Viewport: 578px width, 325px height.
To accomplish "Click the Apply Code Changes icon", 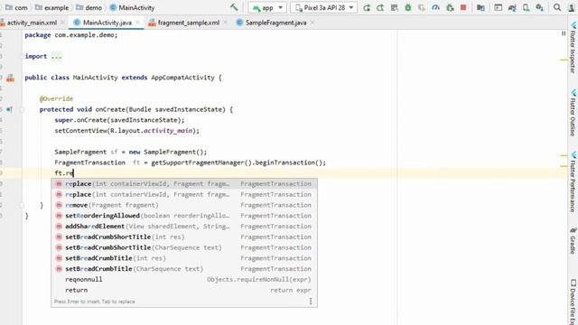I will [394, 8].
